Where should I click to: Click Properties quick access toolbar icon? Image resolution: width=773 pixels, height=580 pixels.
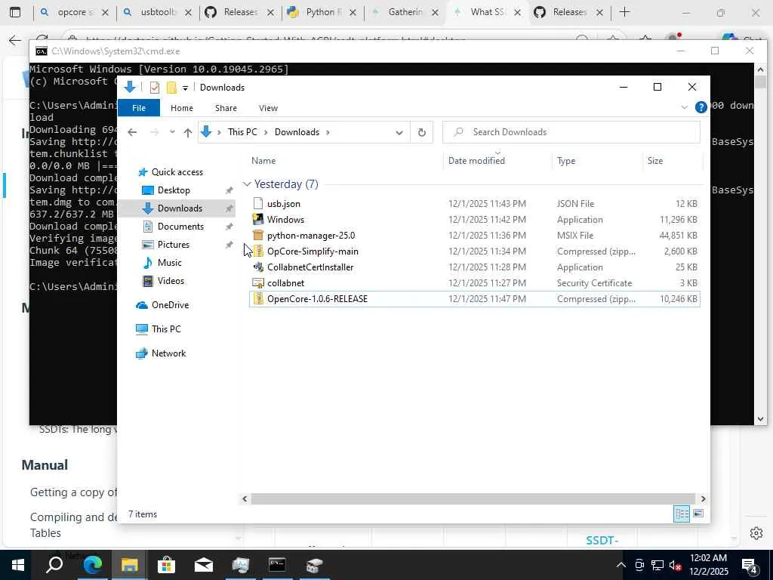155,88
